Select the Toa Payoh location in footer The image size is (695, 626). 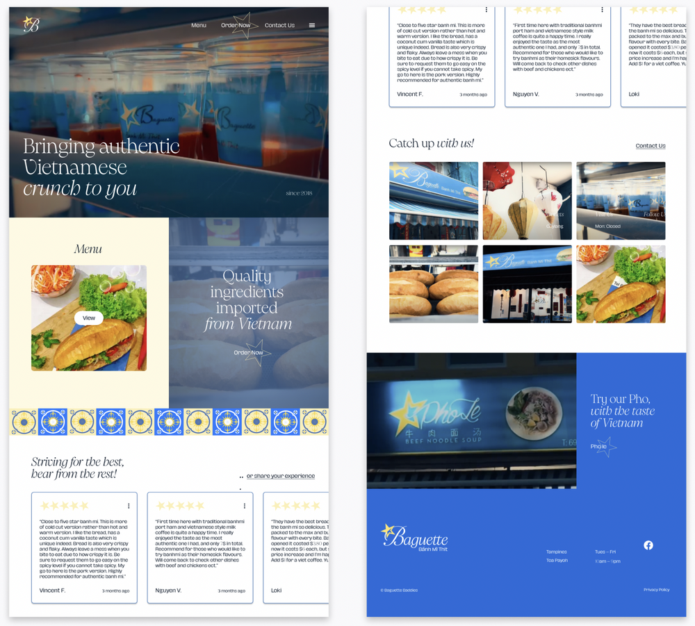pyautogui.click(x=557, y=561)
